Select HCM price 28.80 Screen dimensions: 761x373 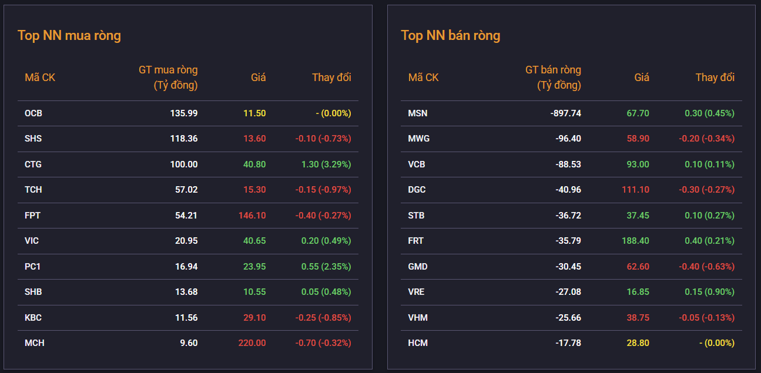(x=638, y=343)
